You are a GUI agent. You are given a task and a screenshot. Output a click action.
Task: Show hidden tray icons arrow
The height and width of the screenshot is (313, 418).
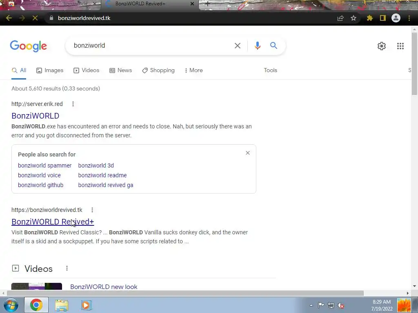[x=311, y=306]
